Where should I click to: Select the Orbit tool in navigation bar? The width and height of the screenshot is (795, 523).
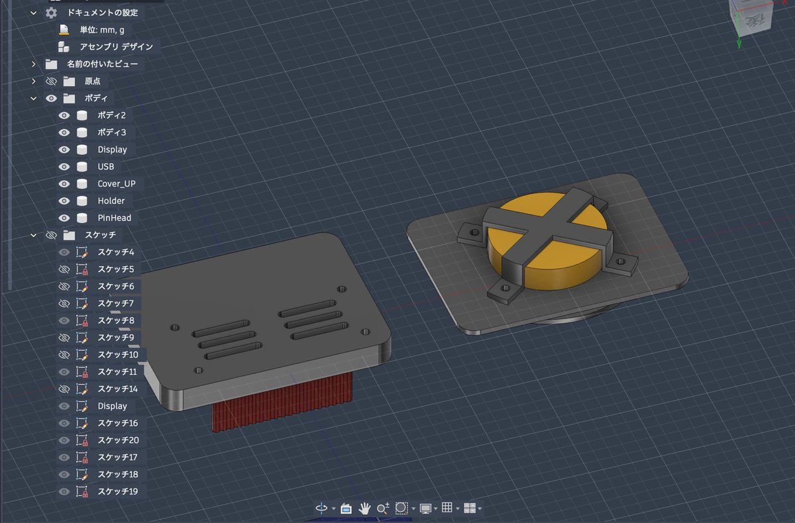321,508
